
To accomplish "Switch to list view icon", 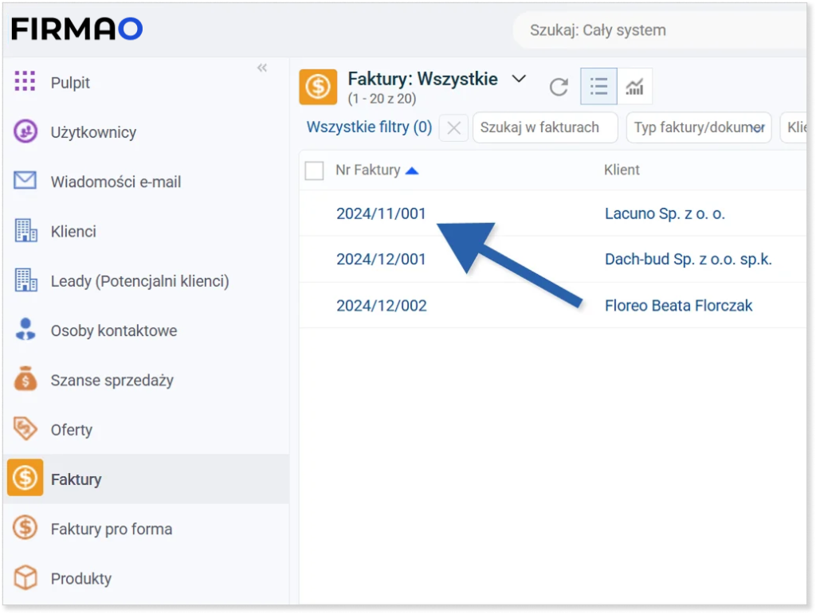I will [x=598, y=87].
